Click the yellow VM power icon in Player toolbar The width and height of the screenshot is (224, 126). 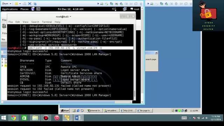tap(16, 4)
